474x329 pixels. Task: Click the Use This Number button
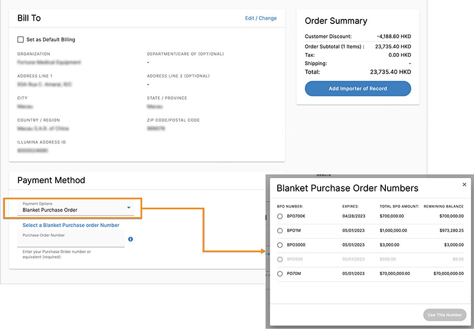coord(444,315)
